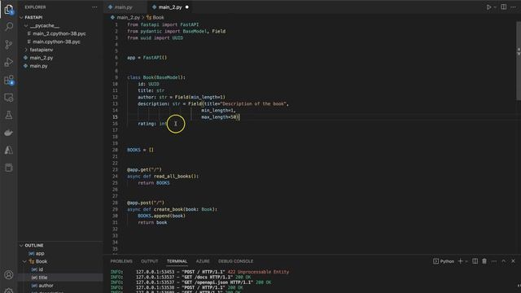Image resolution: width=521 pixels, height=293 pixels.
Task: Click 'rating: int' code line
Action: pyautogui.click(x=152, y=124)
